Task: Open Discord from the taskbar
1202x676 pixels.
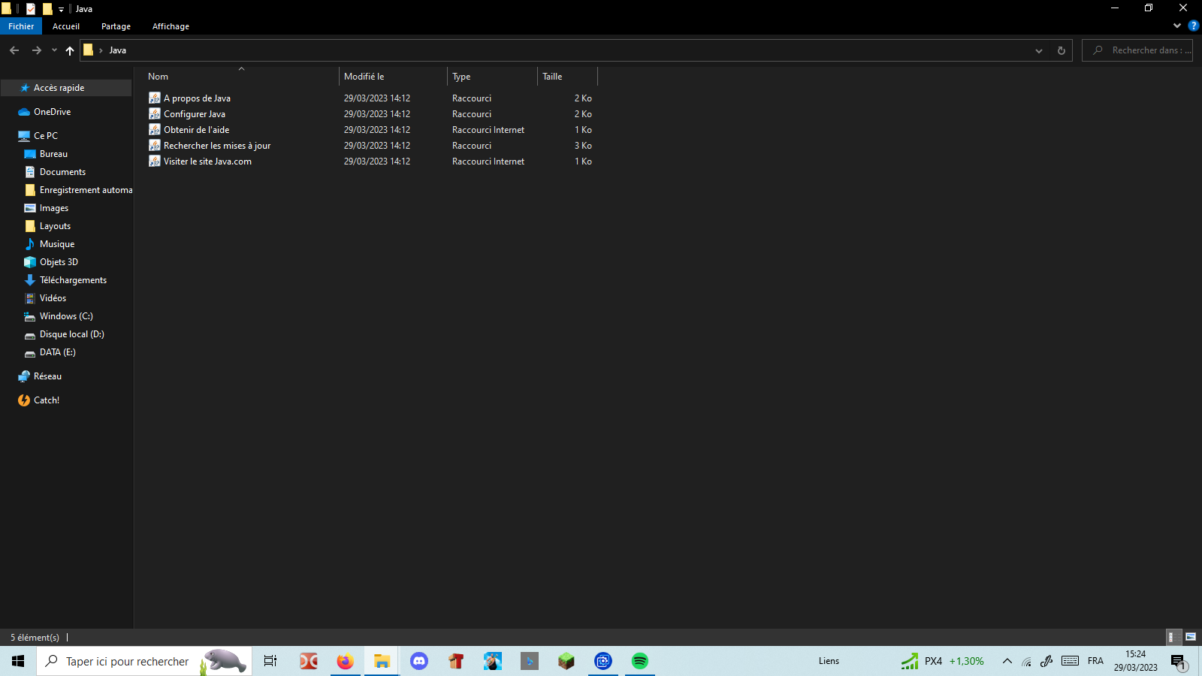Action: click(419, 661)
